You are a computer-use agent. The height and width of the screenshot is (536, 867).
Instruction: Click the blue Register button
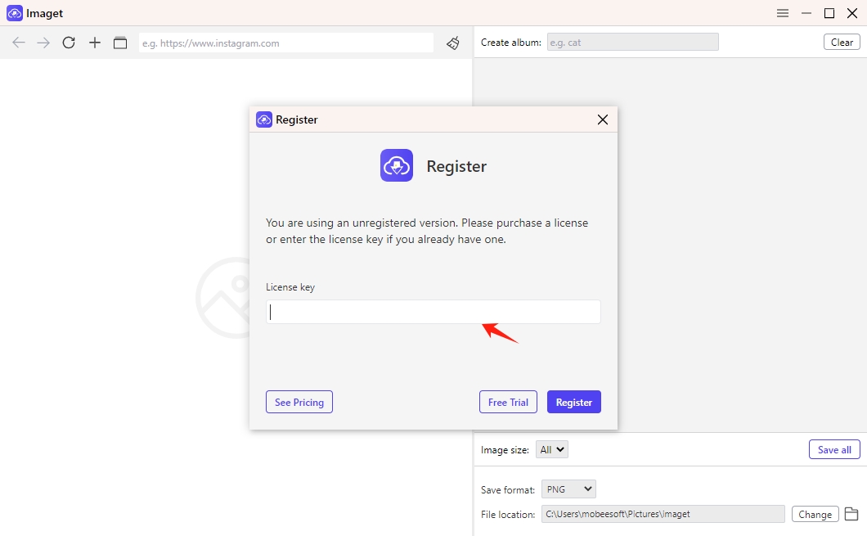click(x=574, y=402)
